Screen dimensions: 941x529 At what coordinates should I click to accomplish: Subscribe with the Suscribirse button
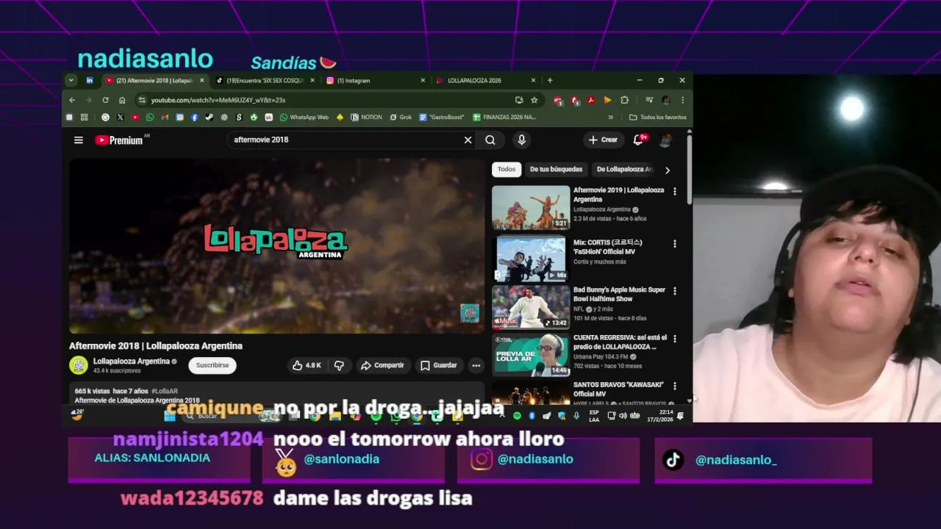[212, 365]
